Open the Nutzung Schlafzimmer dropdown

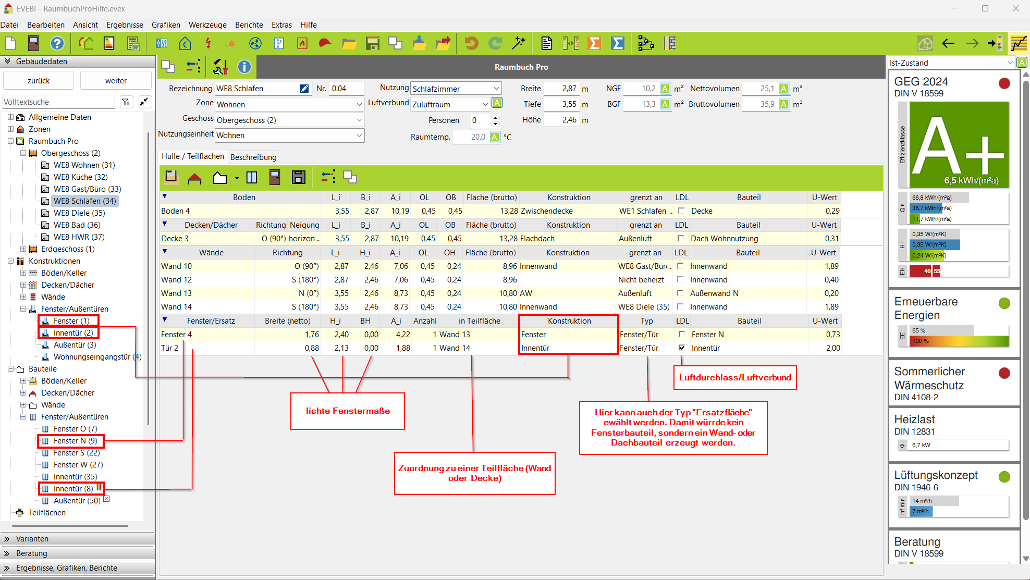(x=496, y=89)
